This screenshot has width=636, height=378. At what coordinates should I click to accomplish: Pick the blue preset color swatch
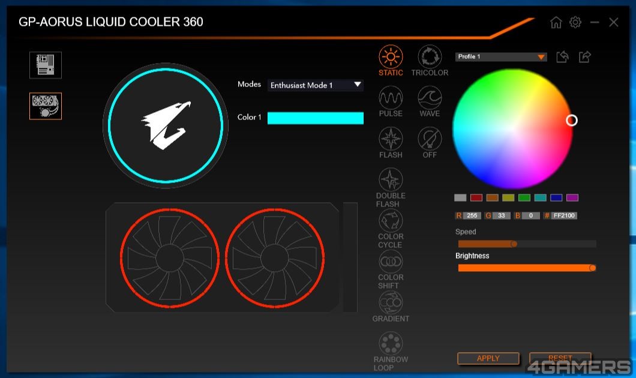pos(556,197)
